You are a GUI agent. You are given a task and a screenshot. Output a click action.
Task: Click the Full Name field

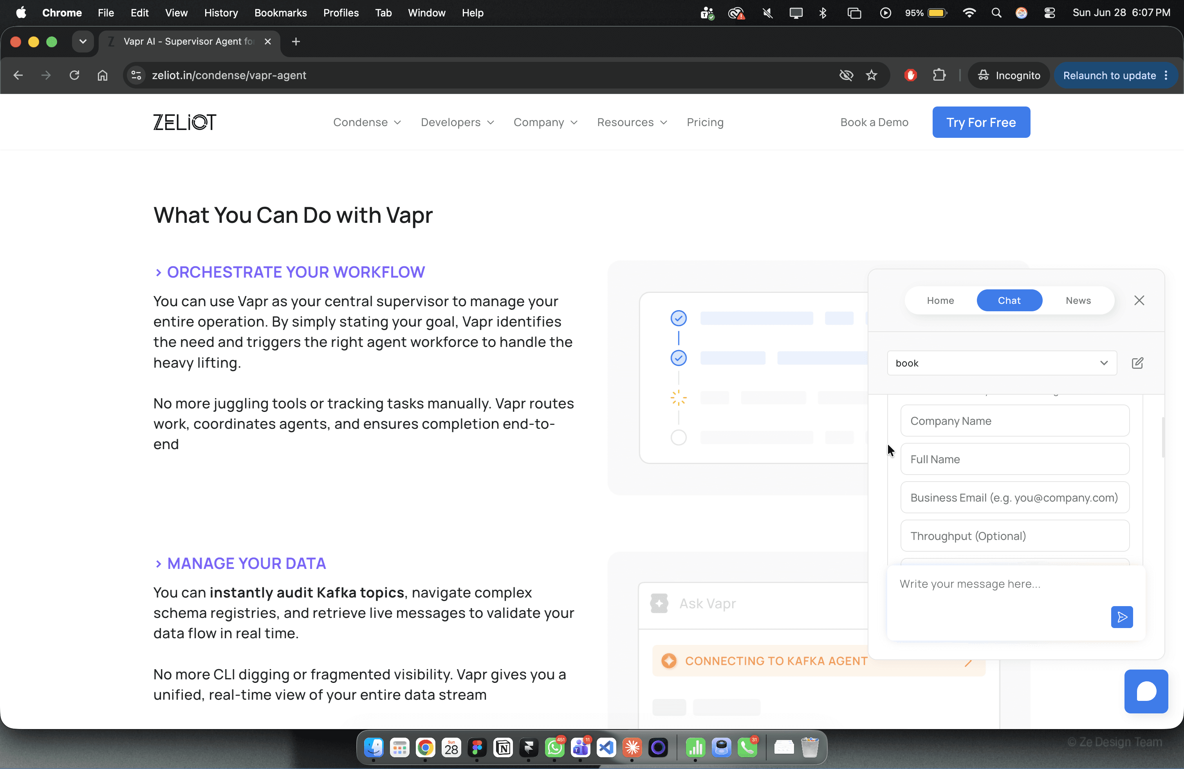pyautogui.click(x=1014, y=459)
